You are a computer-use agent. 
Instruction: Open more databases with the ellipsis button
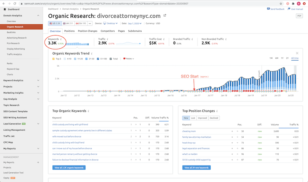point(90,24)
